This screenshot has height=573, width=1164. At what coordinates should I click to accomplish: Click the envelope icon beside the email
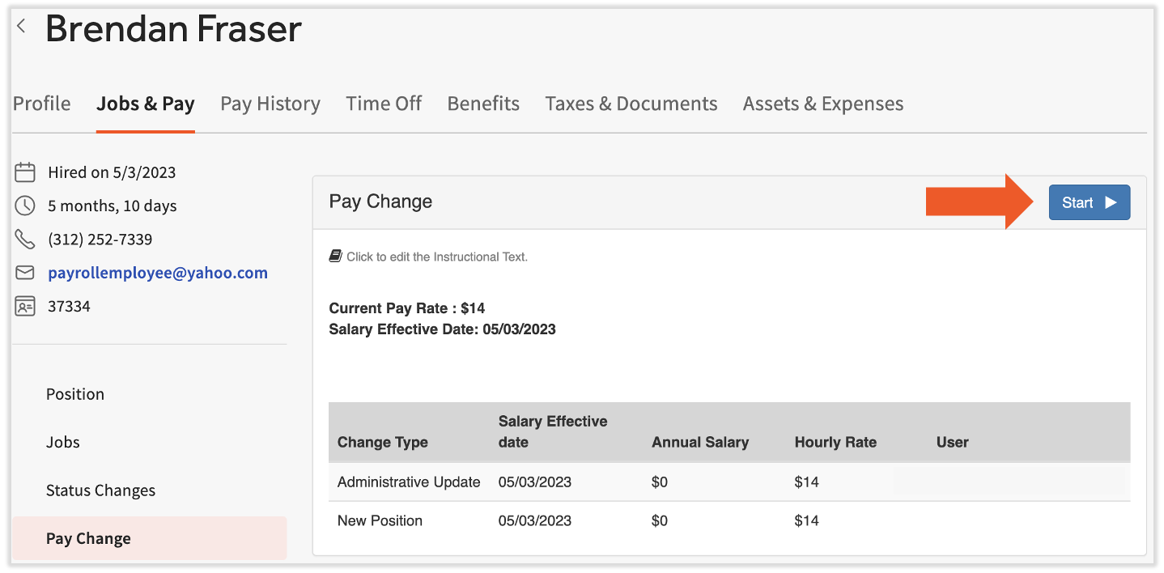coord(24,272)
